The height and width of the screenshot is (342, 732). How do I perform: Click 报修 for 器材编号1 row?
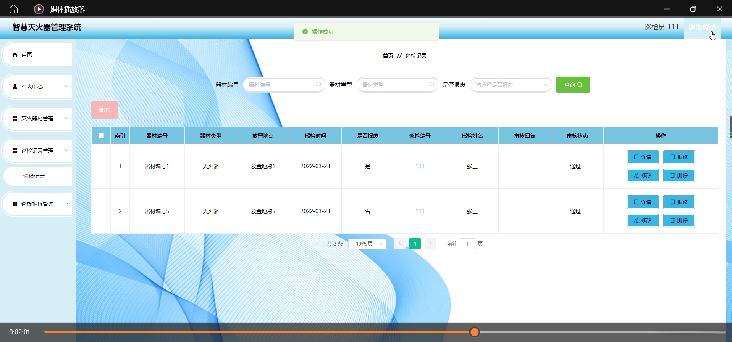pos(679,157)
